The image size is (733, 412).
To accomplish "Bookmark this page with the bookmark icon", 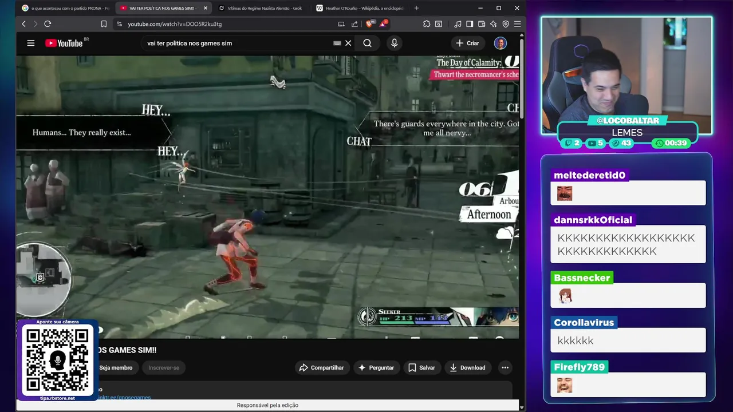I will (x=104, y=24).
